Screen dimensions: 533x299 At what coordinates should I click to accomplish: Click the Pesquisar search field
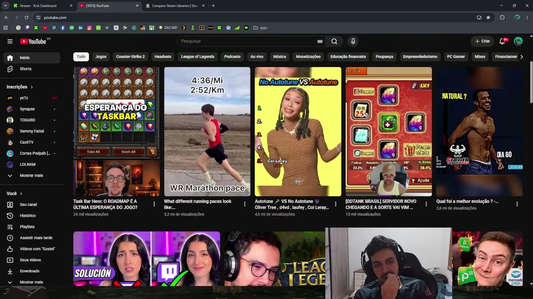249,41
